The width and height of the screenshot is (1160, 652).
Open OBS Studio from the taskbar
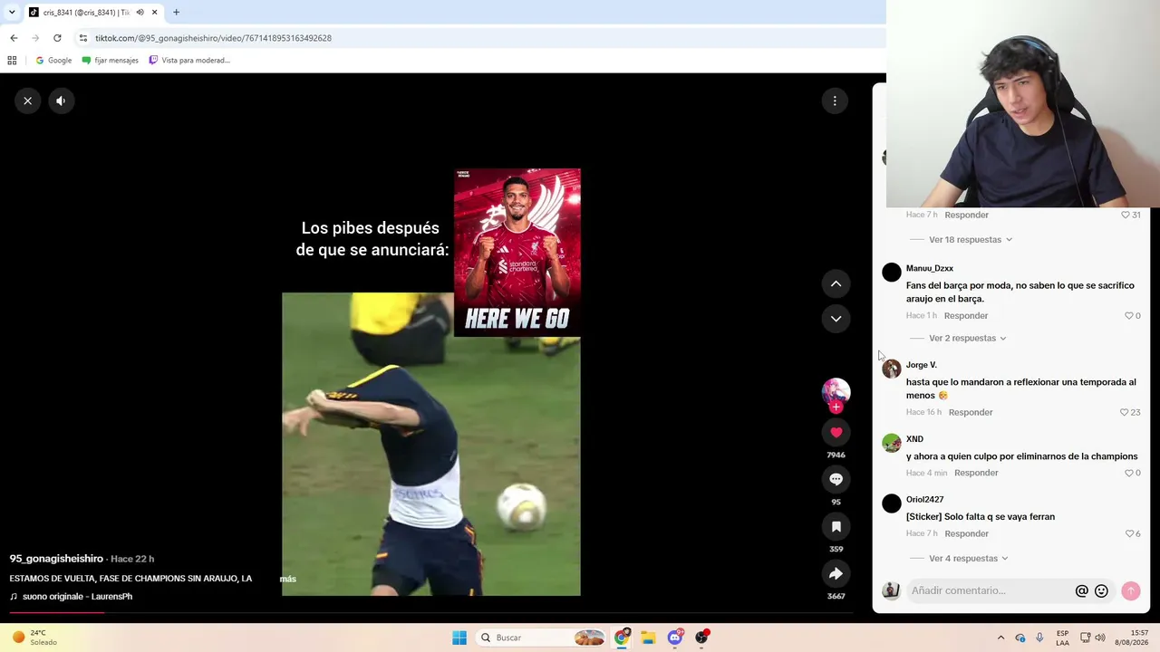click(701, 638)
